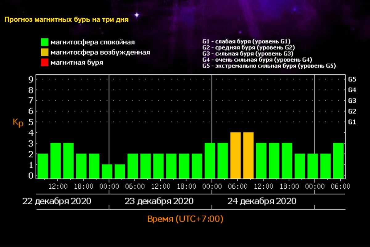Viewport: 370px width, 247px height.
Task: Click the green 'магнитосфера спокойная' legend swatch
Action: pos(45,42)
